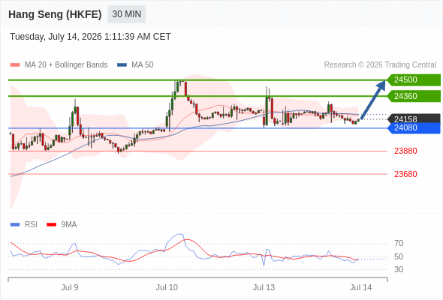Screen dimensions: 443x300
Task: Select the MA 50 legend label
Action: (143, 65)
